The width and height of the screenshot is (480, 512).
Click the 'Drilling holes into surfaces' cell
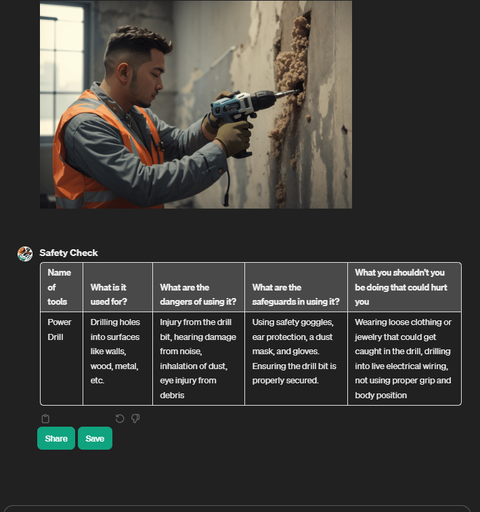118,358
